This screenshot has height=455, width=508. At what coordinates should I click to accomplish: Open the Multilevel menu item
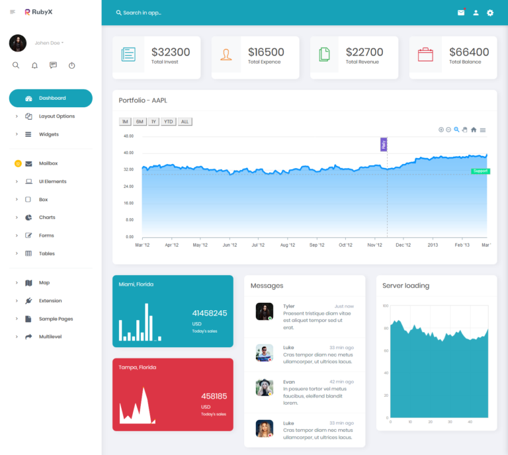(x=51, y=337)
